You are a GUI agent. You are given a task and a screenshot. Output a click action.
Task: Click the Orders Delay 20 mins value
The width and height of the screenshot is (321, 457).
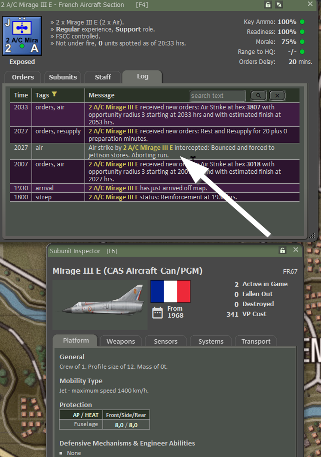click(x=300, y=62)
